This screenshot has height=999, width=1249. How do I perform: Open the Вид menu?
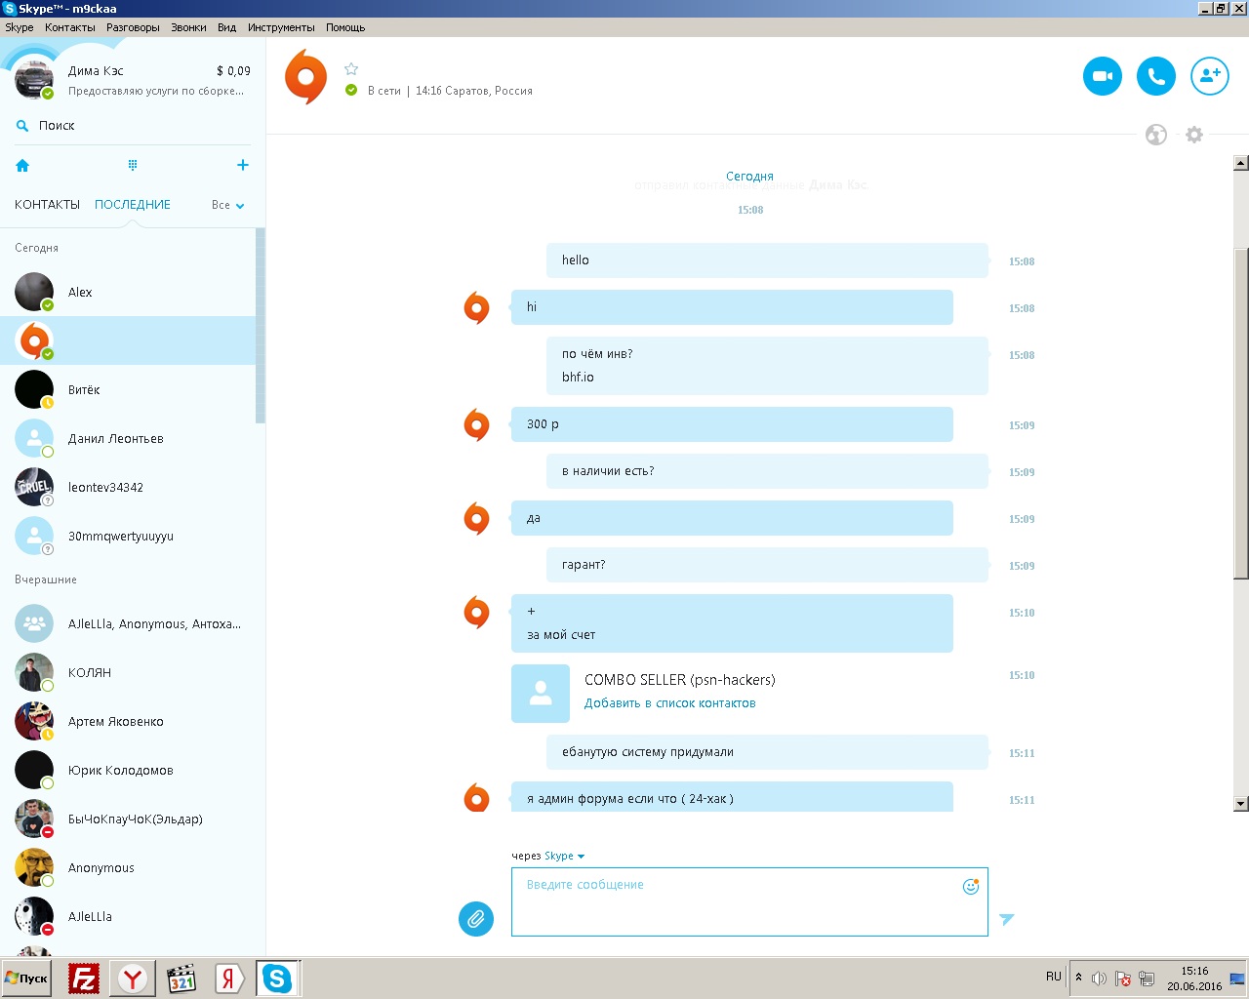(x=226, y=27)
